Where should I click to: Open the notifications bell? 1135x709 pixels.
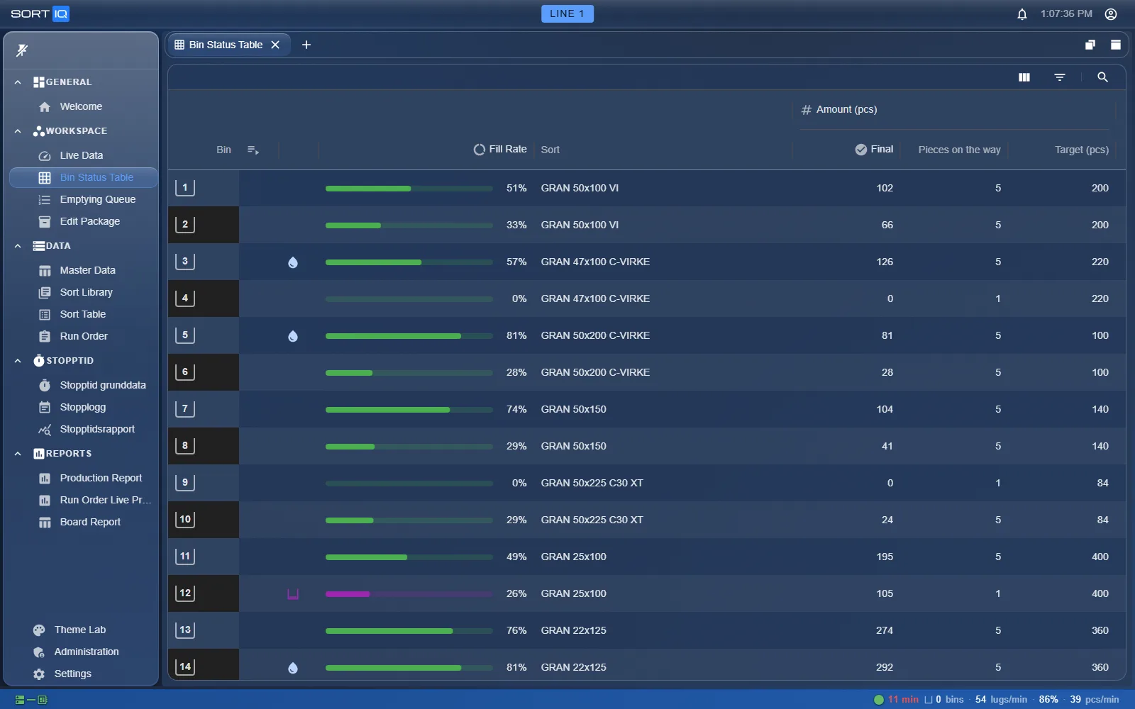click(1022, 14)
